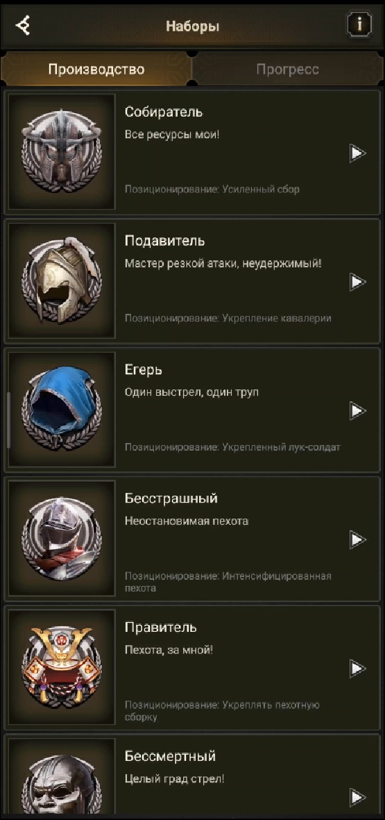Viewport: 385px width, 820px height.
Task: Open Бессмертный set with arrow
Action: pyautogui.click(x=357, y=797)
